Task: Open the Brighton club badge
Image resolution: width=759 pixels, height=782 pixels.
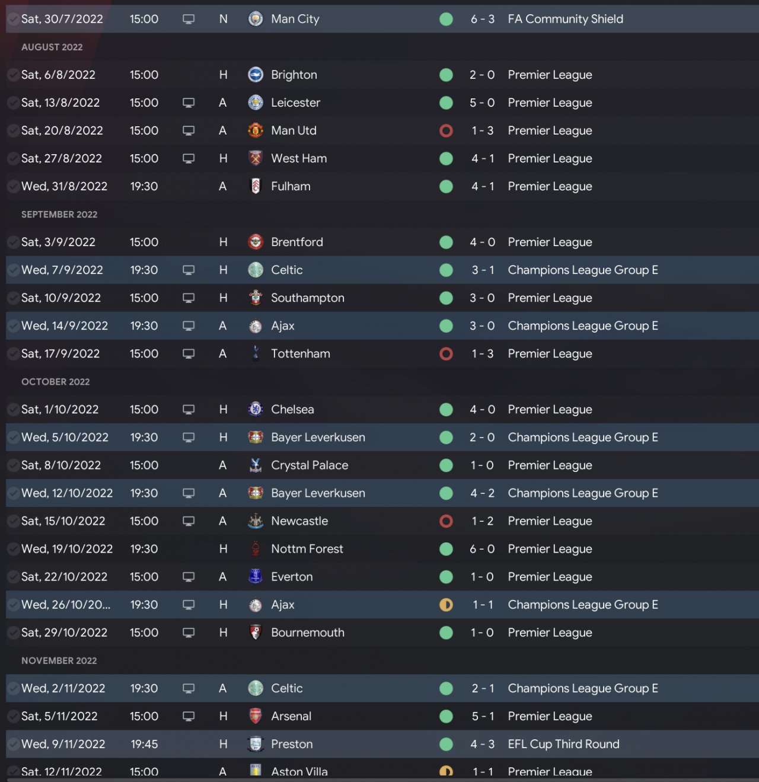Action: tap(256, 75)
